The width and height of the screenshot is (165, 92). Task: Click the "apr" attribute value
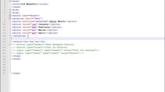click(34, 33)
